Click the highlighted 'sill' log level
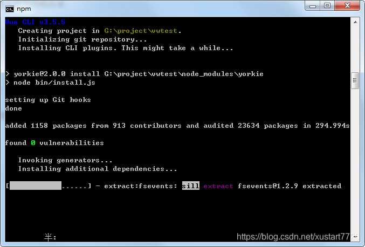 (191, 186)
